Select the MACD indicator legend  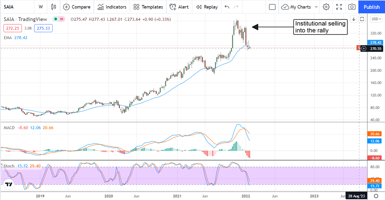coord(9,128)
